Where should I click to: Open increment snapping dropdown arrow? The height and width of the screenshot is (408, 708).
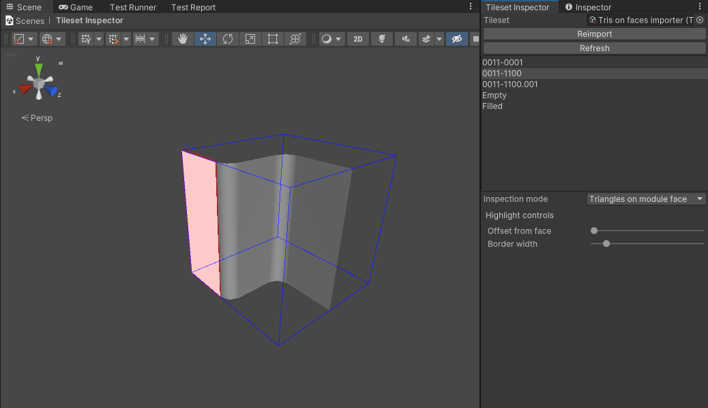pos(152,39)
